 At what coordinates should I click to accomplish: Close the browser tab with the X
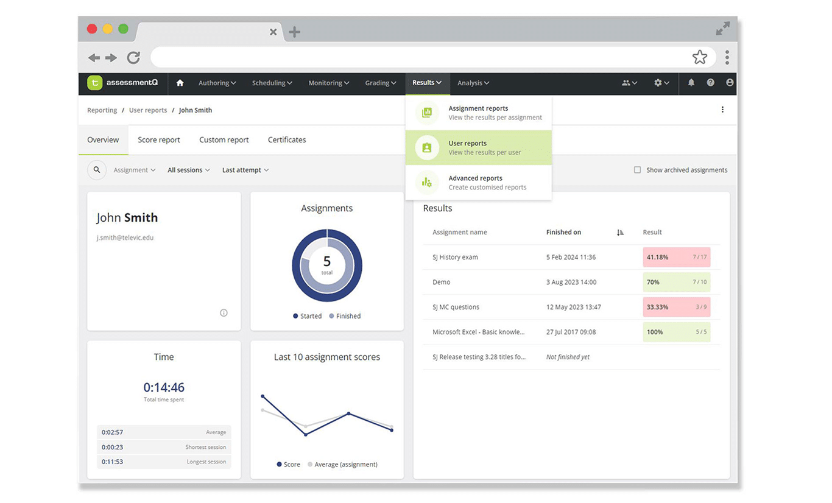coord(273,32)
